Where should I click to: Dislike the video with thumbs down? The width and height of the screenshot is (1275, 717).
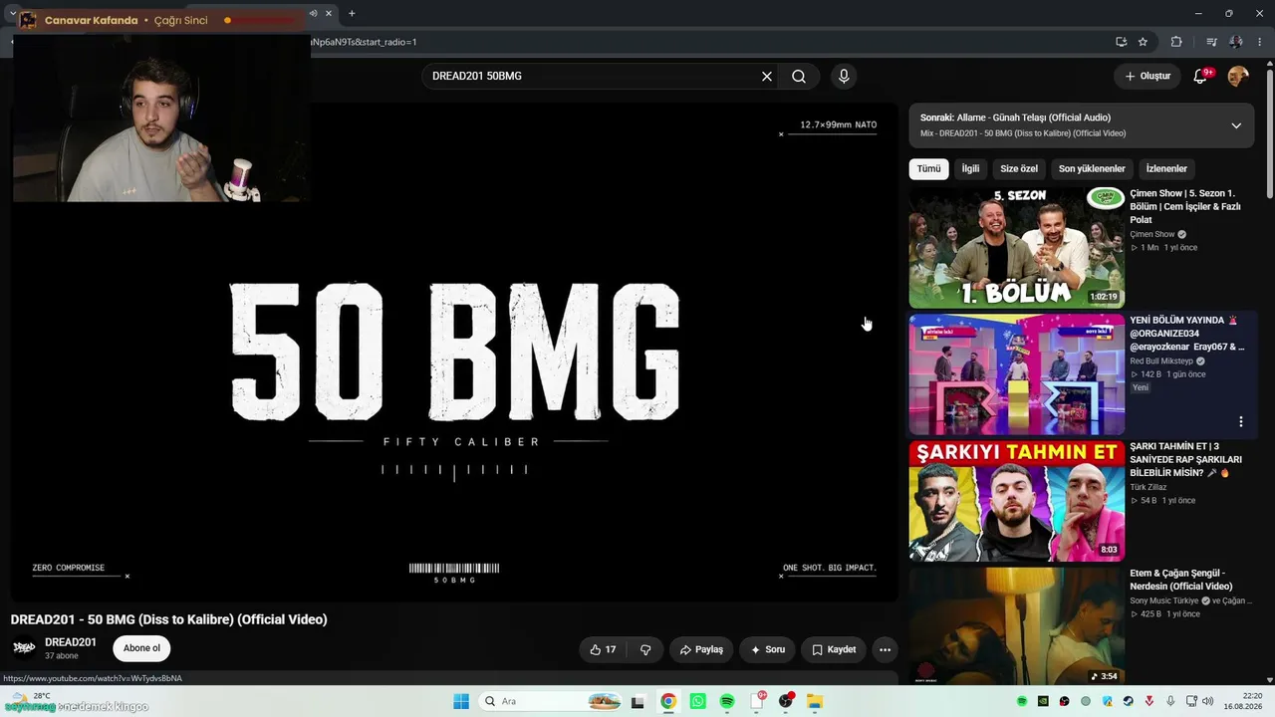coord(645,649)
